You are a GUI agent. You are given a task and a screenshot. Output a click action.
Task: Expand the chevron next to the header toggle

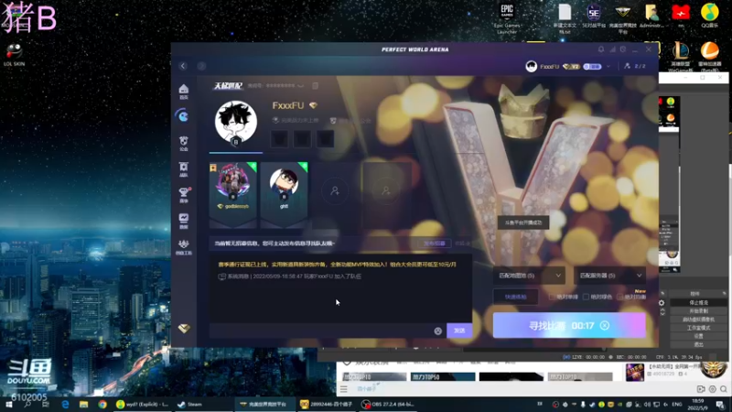pos(608,67)
